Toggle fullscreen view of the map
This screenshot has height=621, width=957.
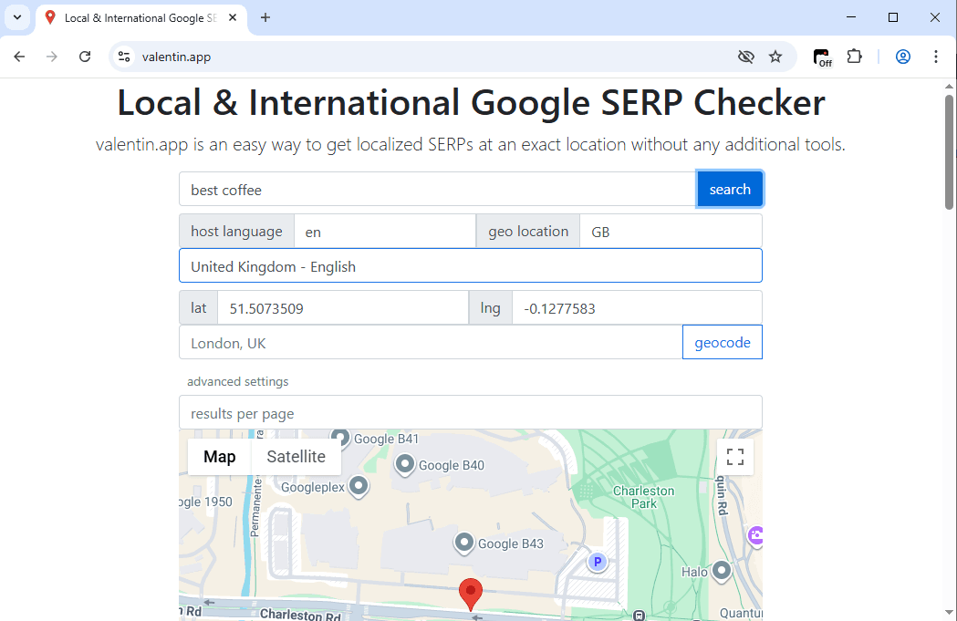(x=735, y=457)
